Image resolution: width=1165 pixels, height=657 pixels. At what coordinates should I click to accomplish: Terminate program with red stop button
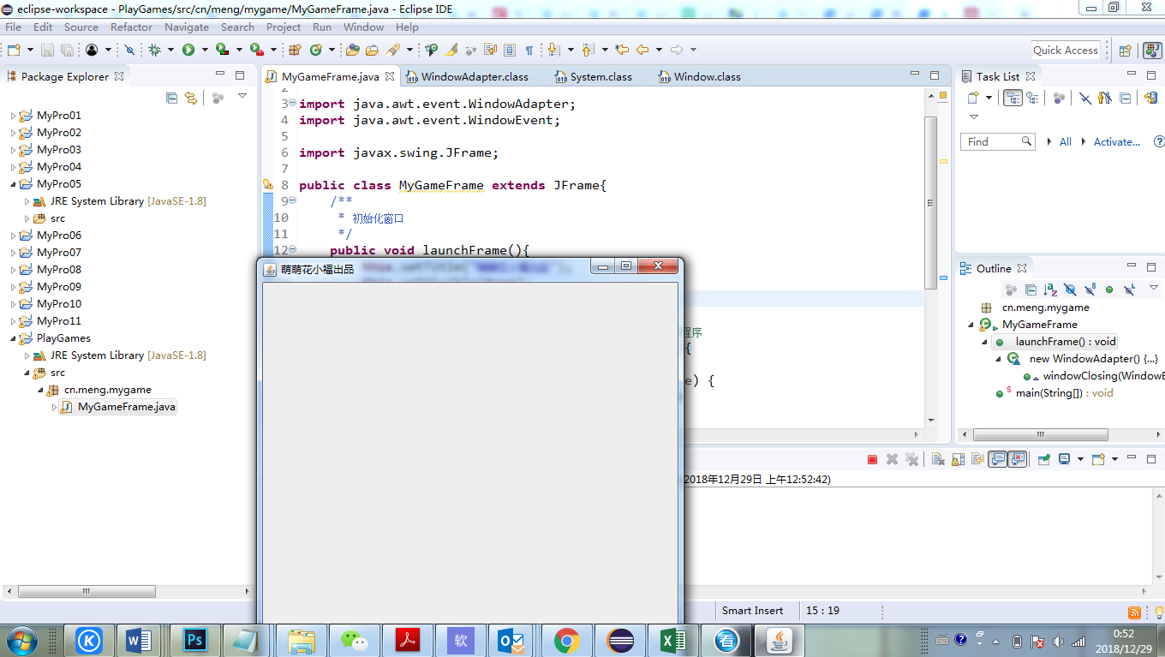coord(872,459)
